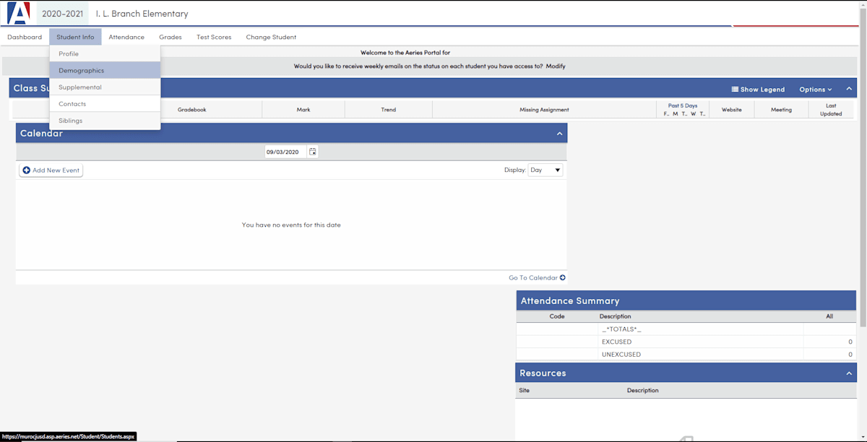Collapse the Class Summary panel
The image size is (867, 442).
pos(848,88)
